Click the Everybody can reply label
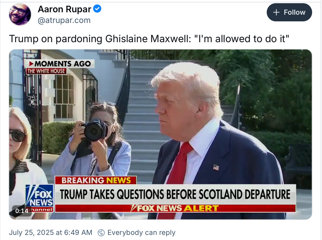This screenshot has width=322, height=240. [x=141, y=233]
